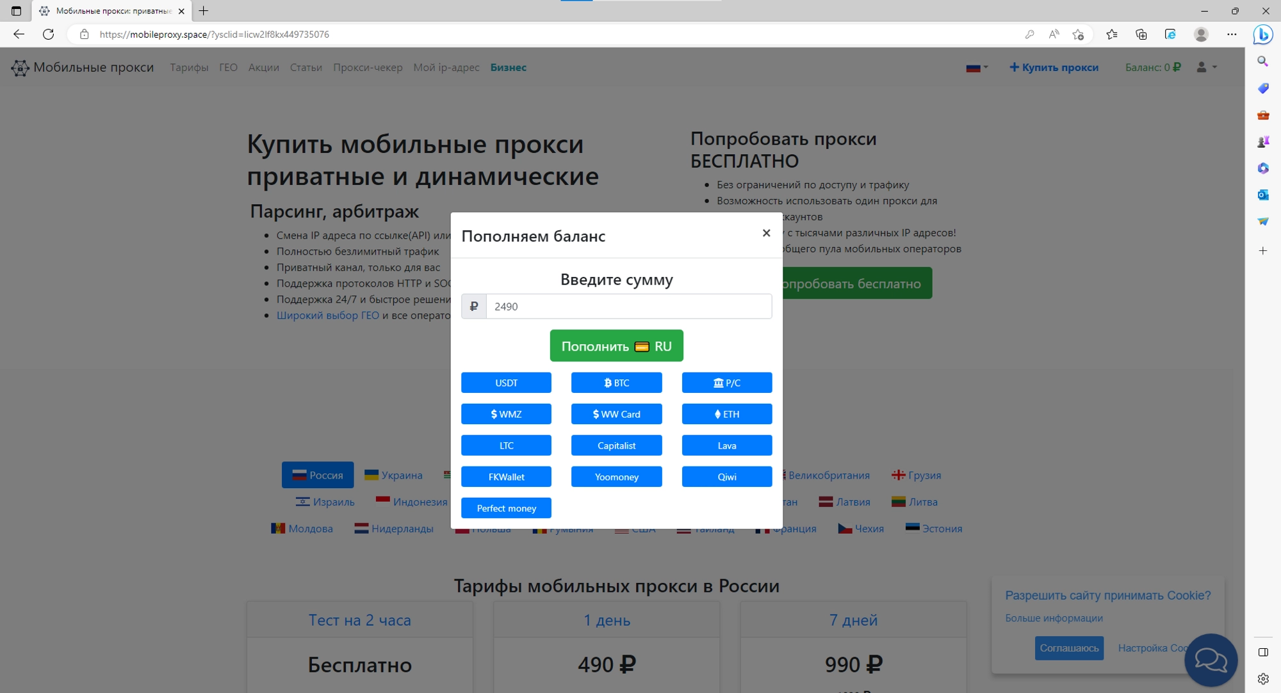The height and width of the screenshot is (693, 1281).
Task: Click the refresh page icon in browser
Action: click(x=49, y=34)
